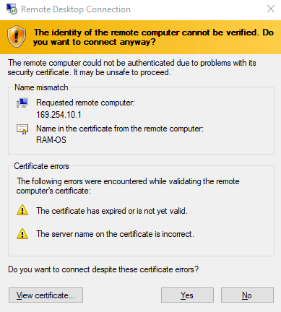
Task: Click 'Do you want to connect despite' question
Action: [103, 269]
